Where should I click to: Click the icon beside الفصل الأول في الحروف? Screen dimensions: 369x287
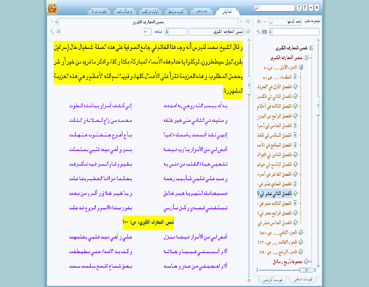[x=296, y=87]
